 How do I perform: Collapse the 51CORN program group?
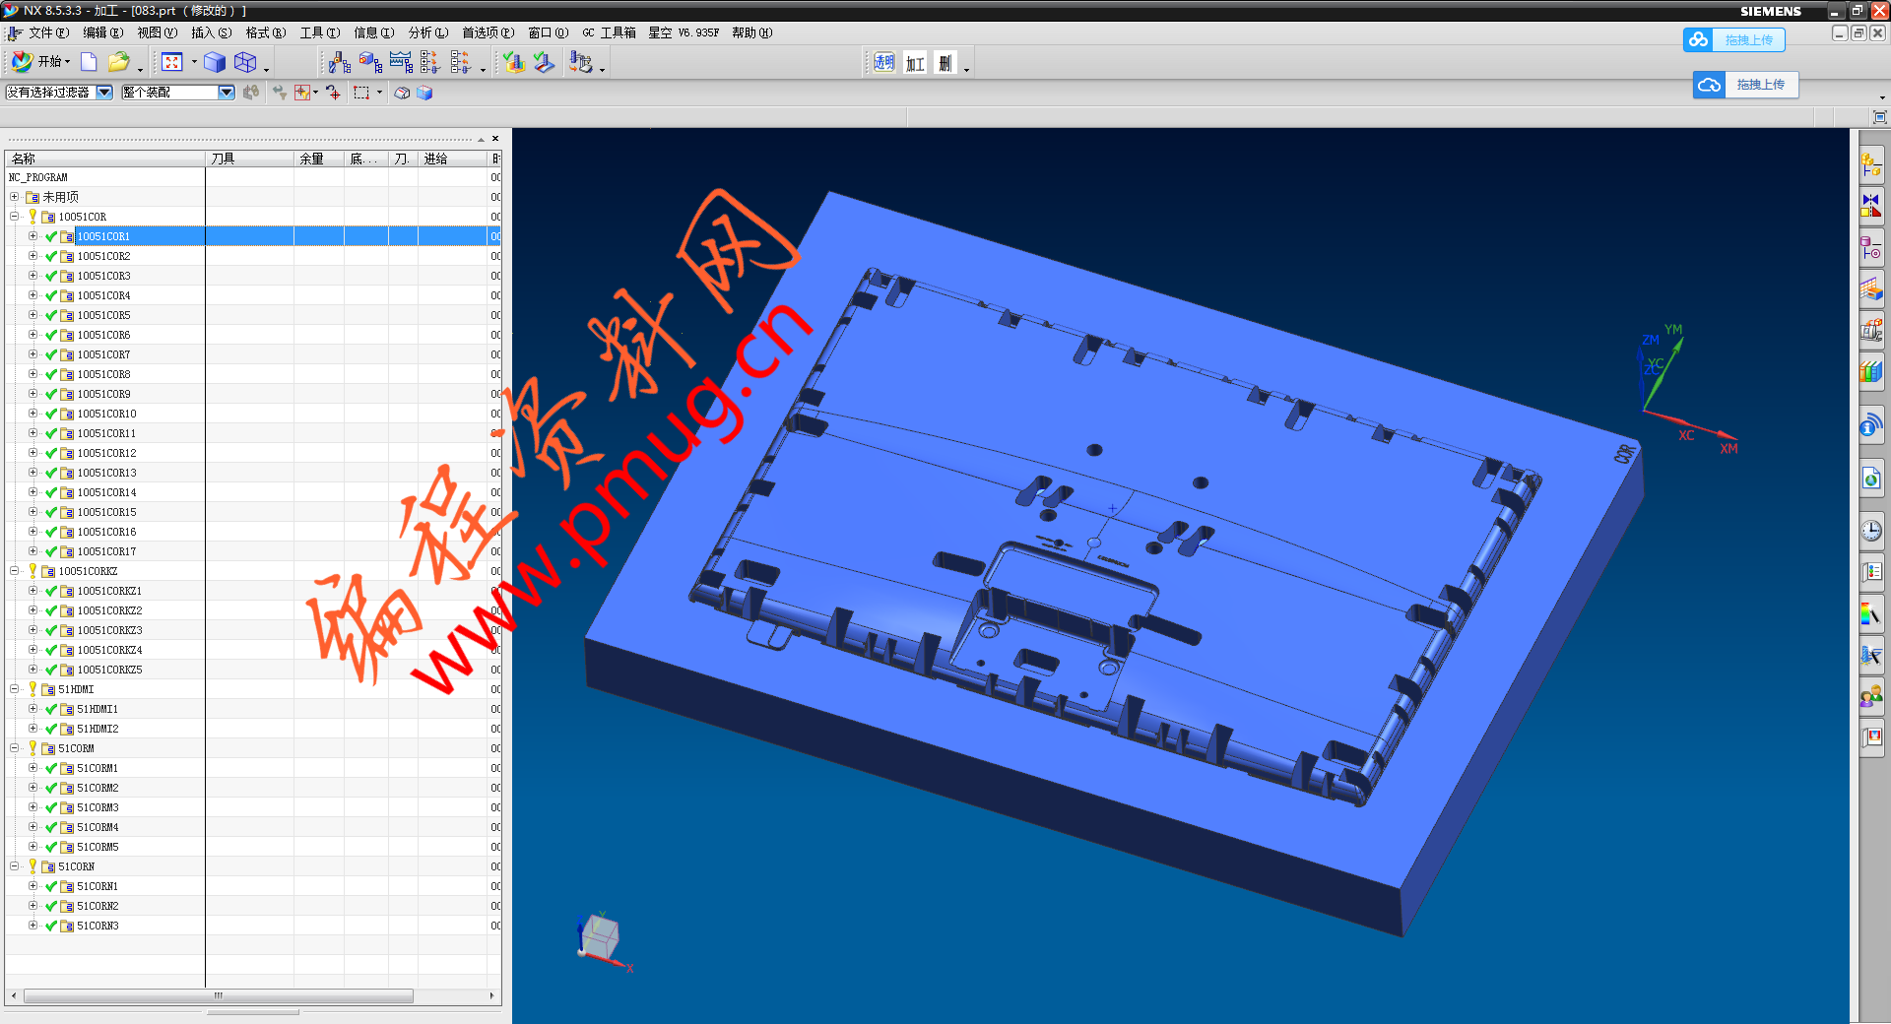click(15, 866)
